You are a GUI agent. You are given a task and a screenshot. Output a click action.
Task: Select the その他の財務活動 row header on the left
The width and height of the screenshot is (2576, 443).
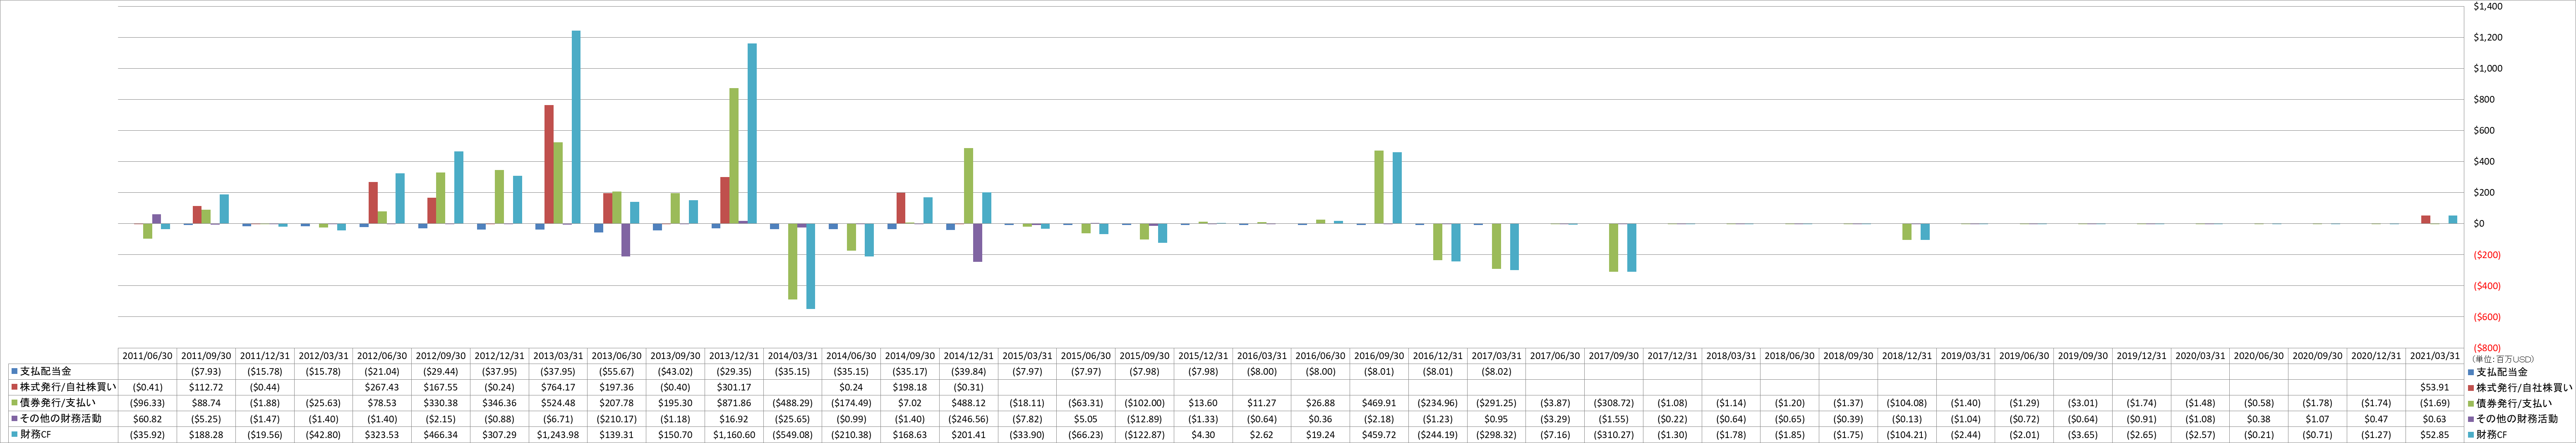pyautogui.click(x=62, y=419)
